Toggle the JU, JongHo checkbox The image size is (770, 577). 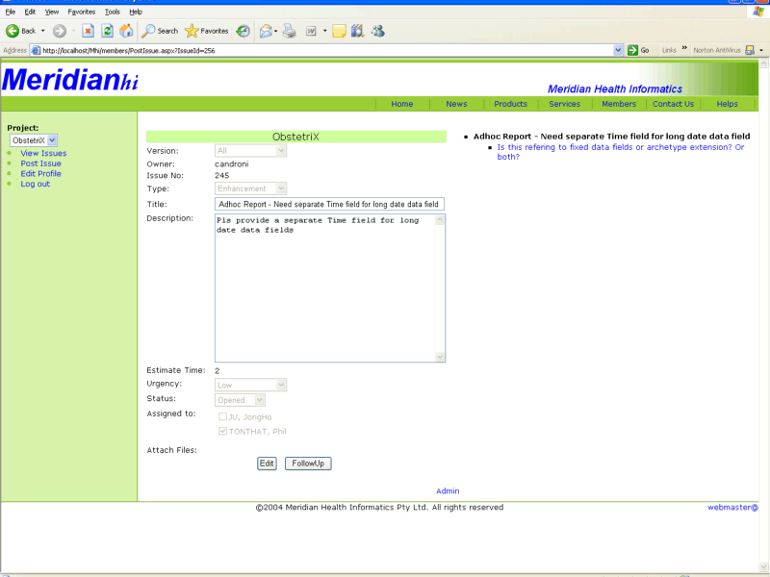223,416
